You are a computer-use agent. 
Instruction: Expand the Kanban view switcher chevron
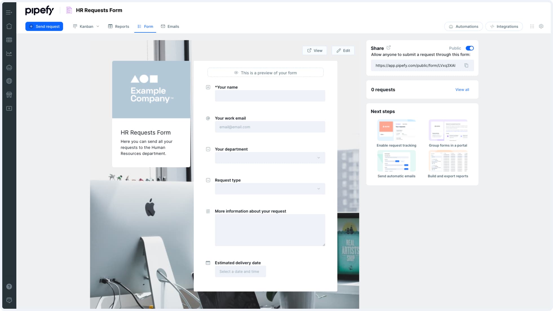click(98, 26)
